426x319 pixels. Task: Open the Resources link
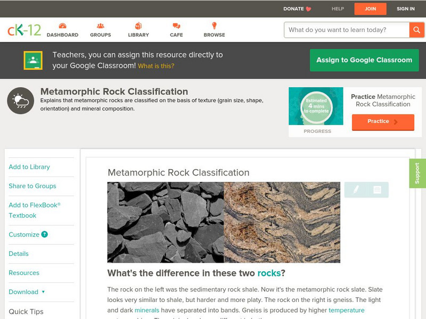(24, 273)
